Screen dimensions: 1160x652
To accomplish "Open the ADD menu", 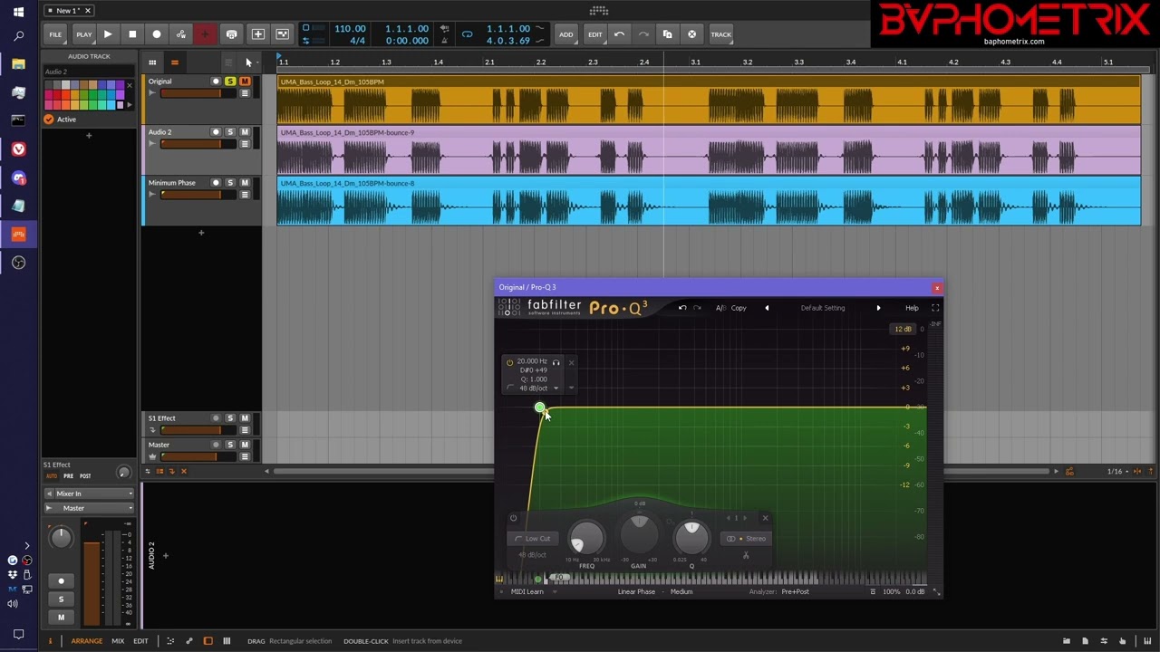I will click(565, 34).
